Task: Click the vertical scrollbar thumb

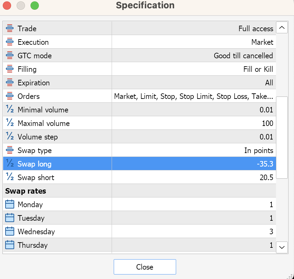Action: point(282,137)
